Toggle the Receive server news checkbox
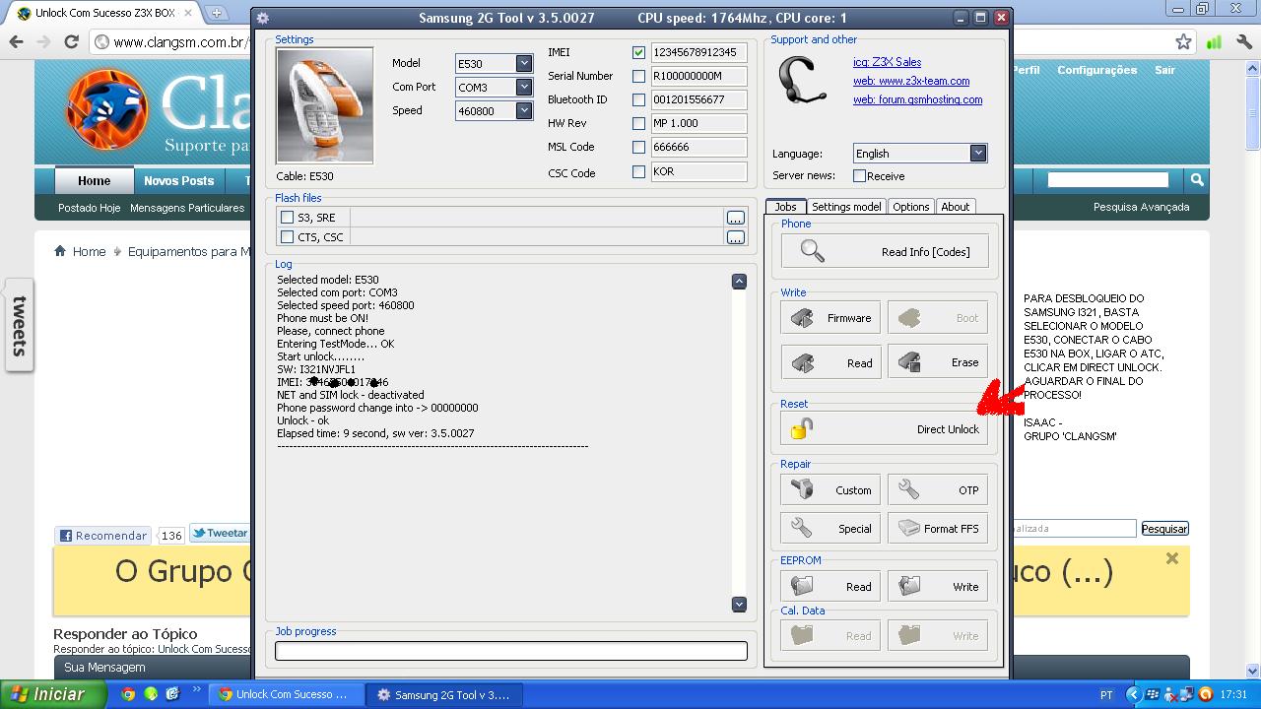The width and height of the screenshot is (1261, 709). [859, 176]
